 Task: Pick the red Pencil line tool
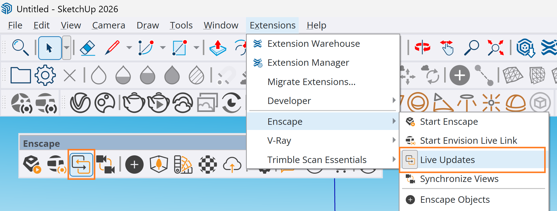(x=112, y=48)
